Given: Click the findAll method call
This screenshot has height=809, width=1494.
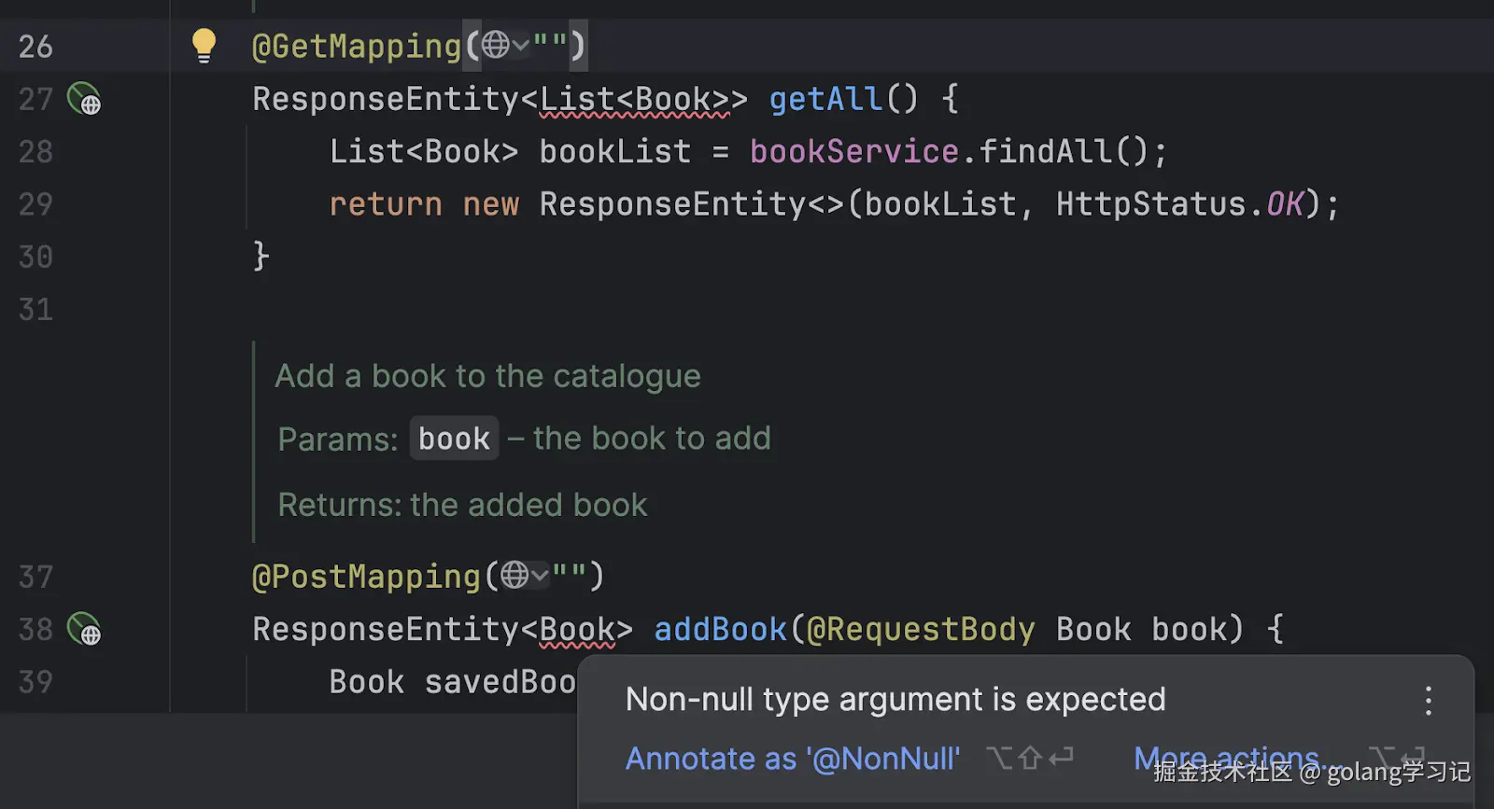Looking at the screenshot, I should pyautogui.click(x=1045, y=152).
